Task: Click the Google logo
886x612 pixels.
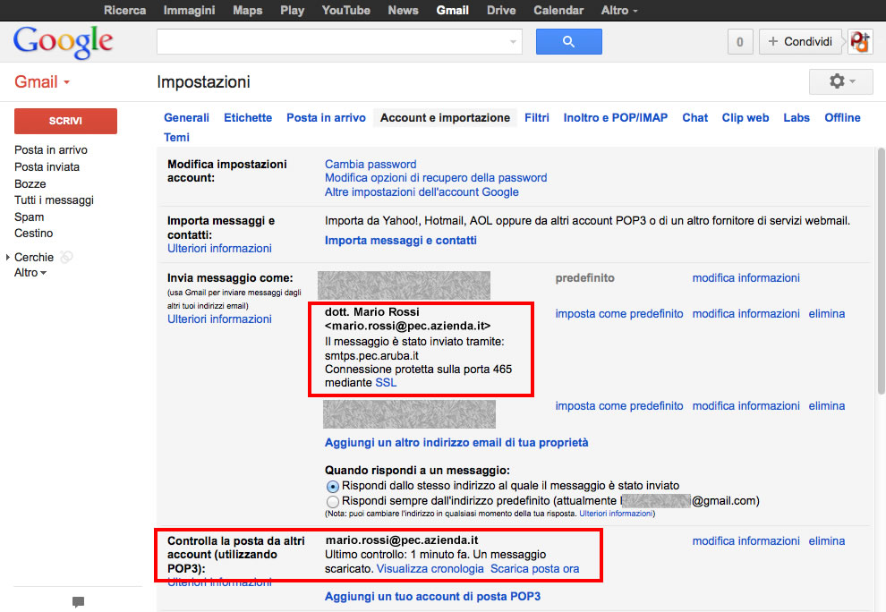Action: pos(63,41)
